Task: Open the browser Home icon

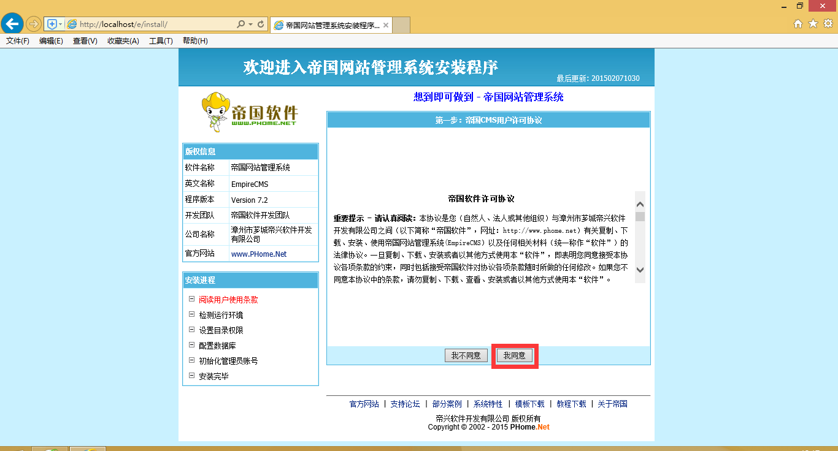Action: [x=798, y=24]
